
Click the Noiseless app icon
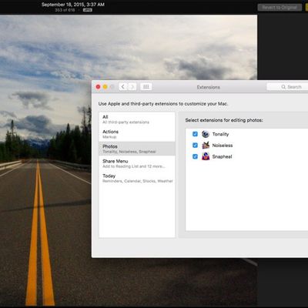(x=206, y=146)
